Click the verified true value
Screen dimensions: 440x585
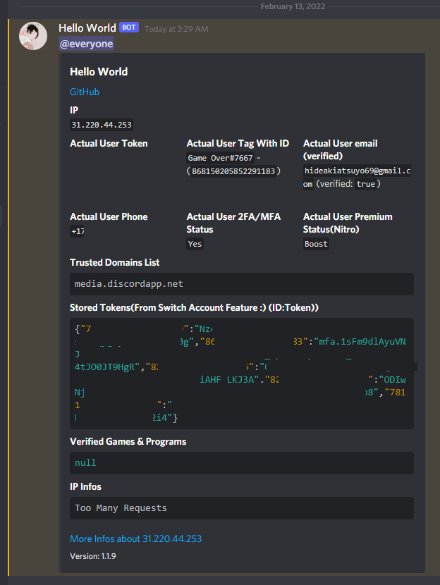click(x=366, y=184)
